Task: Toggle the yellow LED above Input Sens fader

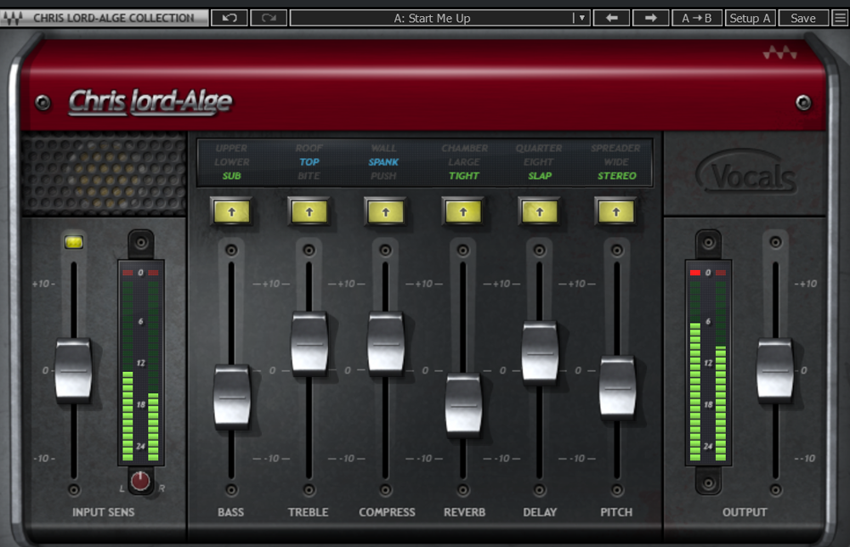Action: [74, 242]
